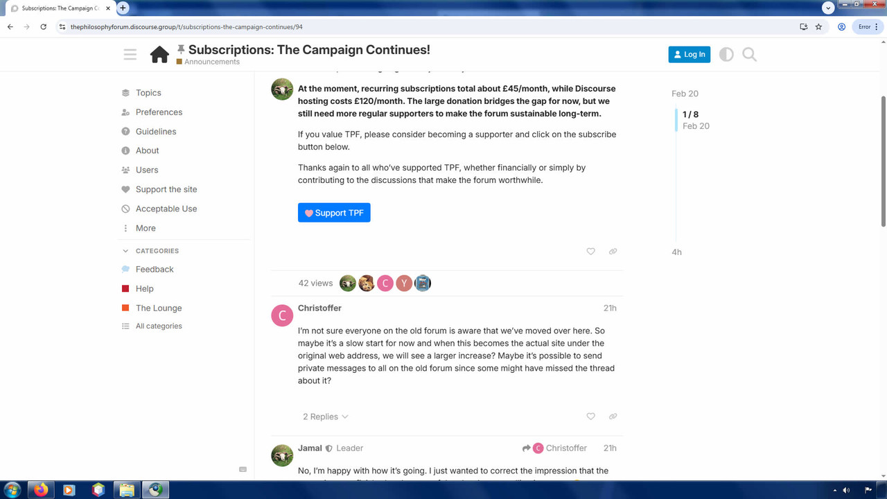
Task: Open Christoffer's avatar on his post
Action: pyautogui.click(x=282, y=315)
